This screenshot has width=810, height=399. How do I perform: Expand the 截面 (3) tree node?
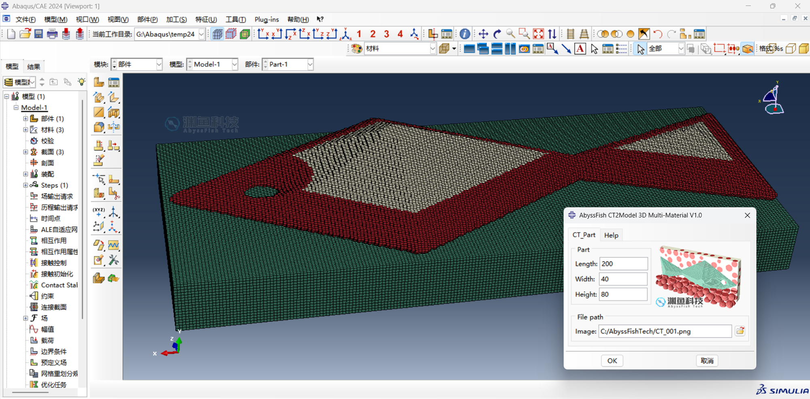coord(26,152)
